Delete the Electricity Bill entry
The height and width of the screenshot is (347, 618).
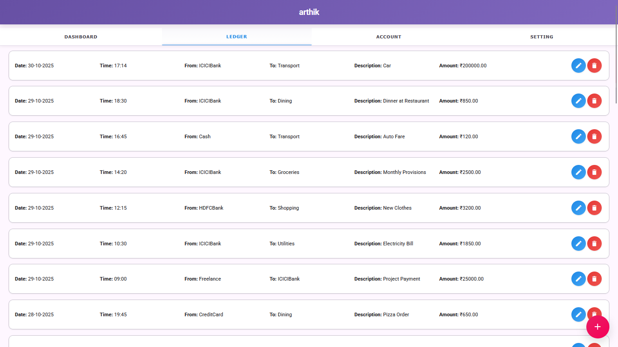tap(594, 244)
